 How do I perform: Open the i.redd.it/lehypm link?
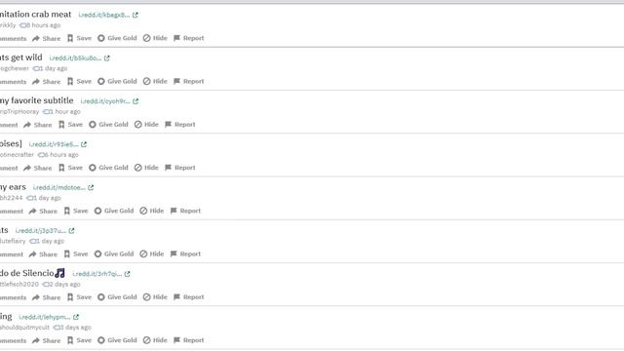(45, 317)
